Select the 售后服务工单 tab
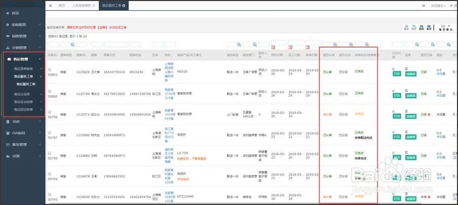Image resolution: width=458 pixels, height=205 pixels. tap(113, 6)
